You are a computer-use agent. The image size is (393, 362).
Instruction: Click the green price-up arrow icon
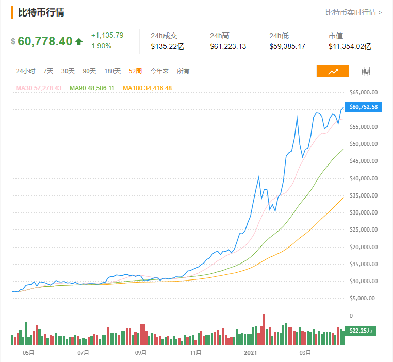(79, 41)
